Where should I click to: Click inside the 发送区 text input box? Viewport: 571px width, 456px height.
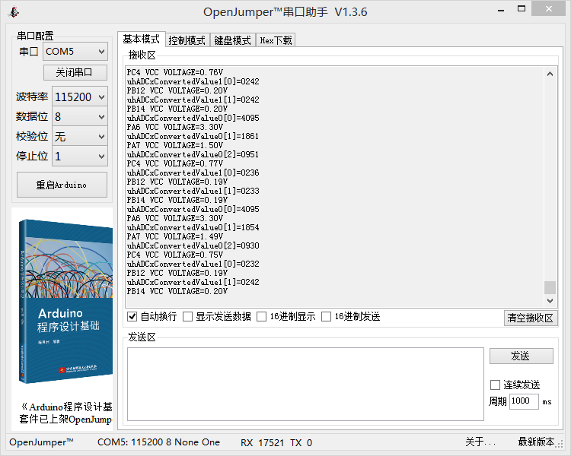pos(305,384)
